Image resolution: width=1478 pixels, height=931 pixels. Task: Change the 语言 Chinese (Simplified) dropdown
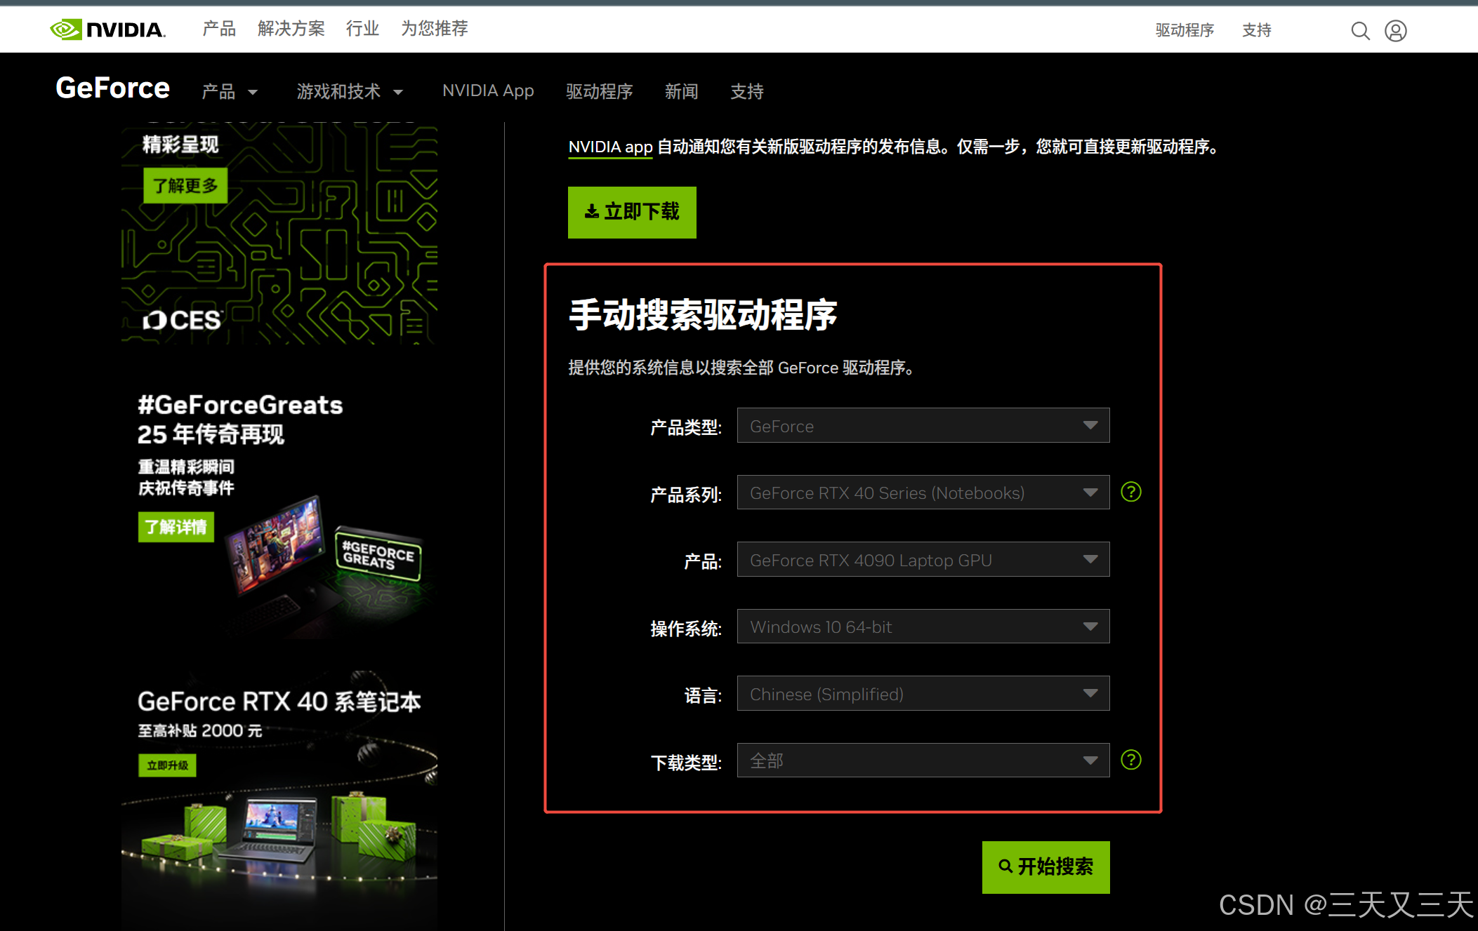923,694
